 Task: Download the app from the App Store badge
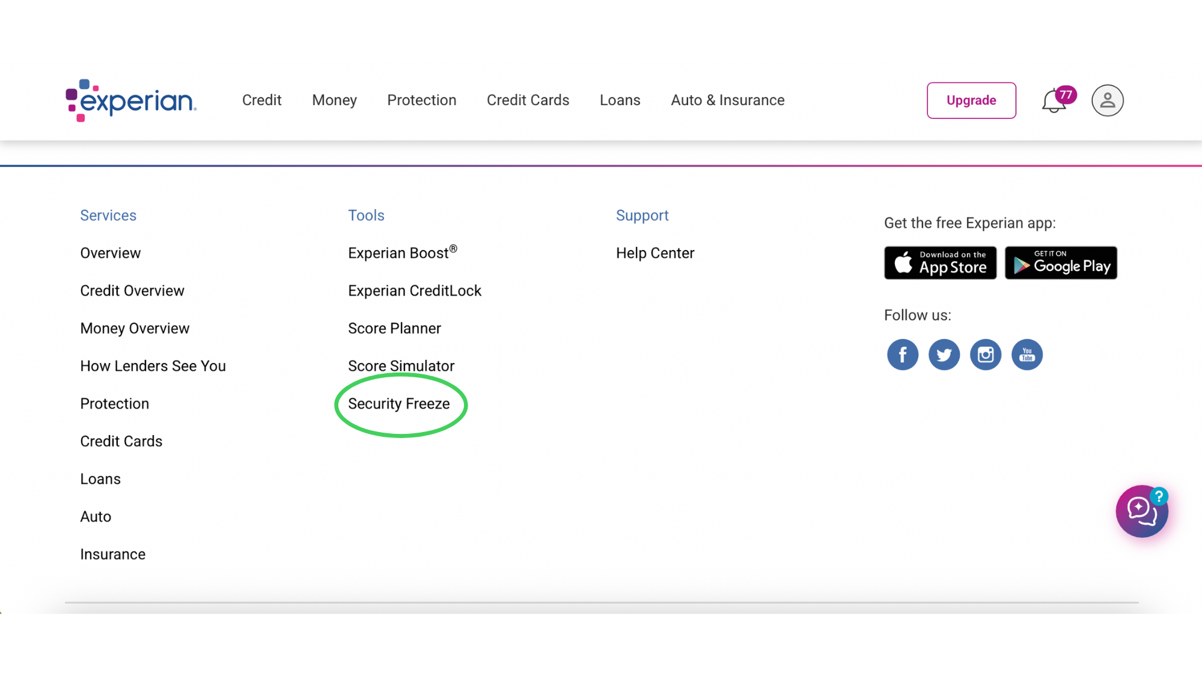coord(940,263)
